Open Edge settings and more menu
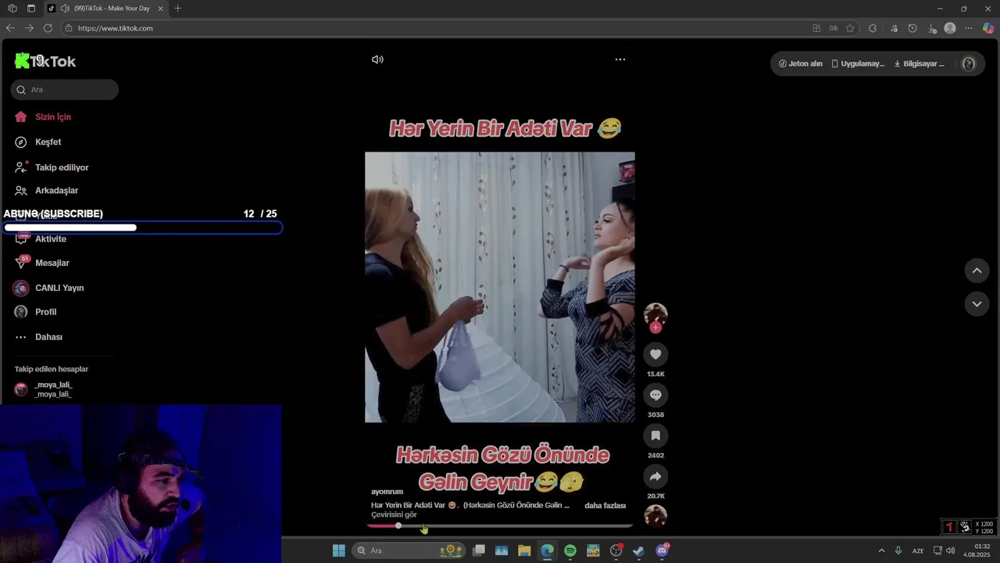The height and width of the screenshot is (563, 1000). click(969, 28)
